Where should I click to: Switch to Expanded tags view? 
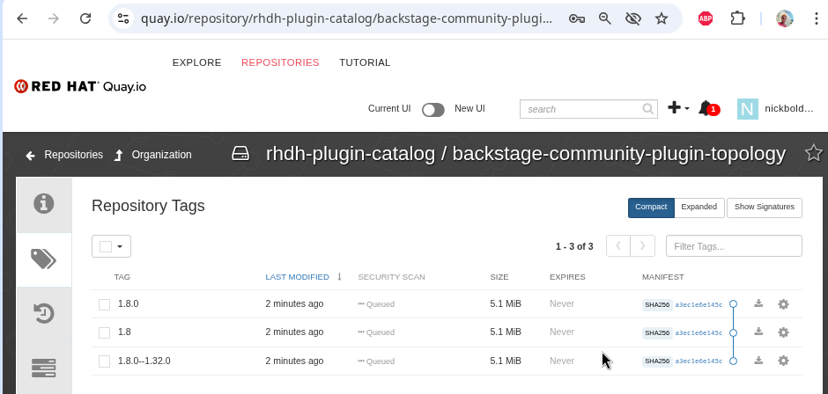[699, 208]
